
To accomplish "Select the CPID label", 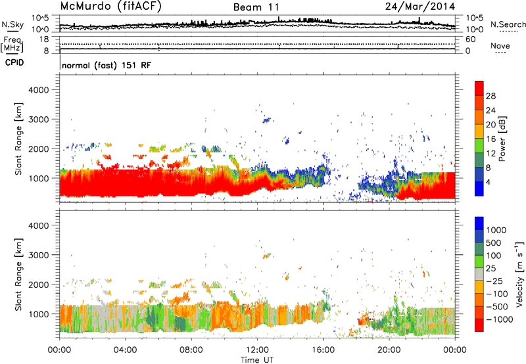I will 14,62.
